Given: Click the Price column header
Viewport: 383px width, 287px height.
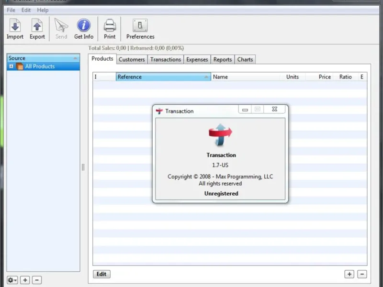Looking at the screenshot, I should coord(319,77).
